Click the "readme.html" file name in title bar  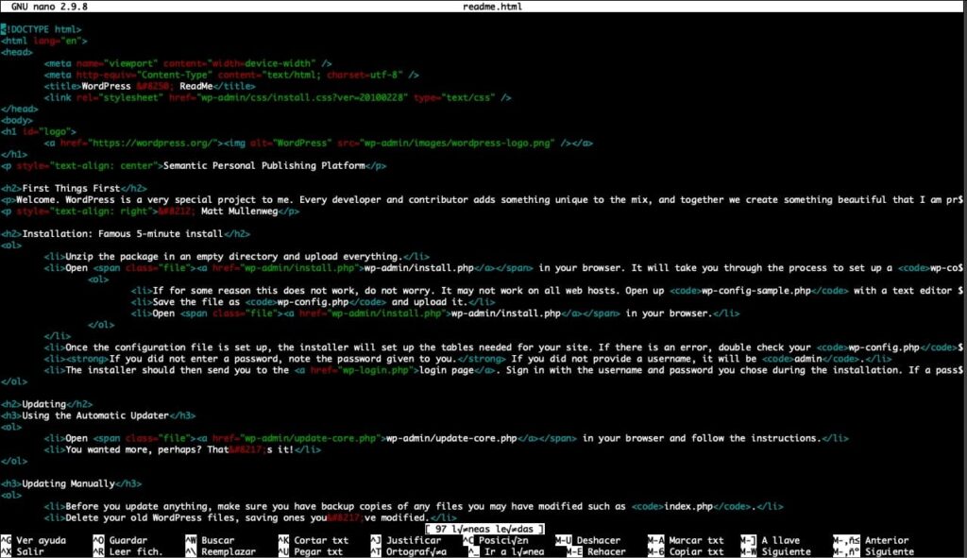coord(492,7)
